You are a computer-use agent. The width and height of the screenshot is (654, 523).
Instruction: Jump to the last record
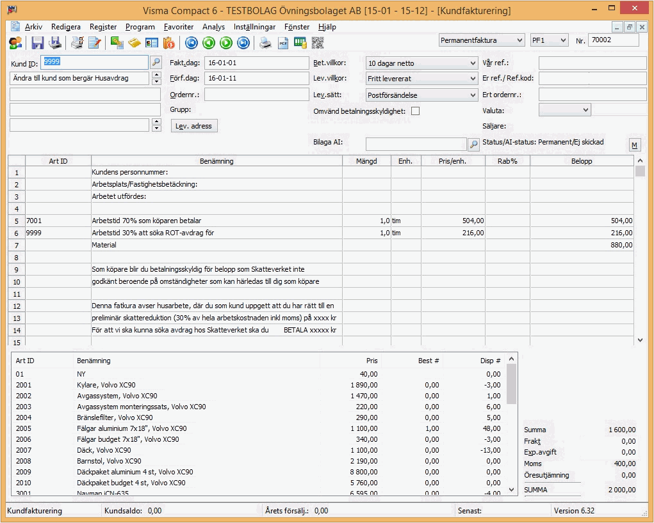coord(243,43)
